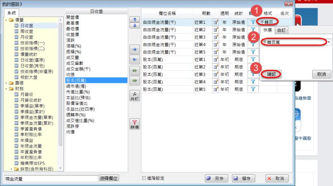Switch to the 快選 tab
Image resolution: width=333 pixels, height=186 pixels.
[268, 30]
